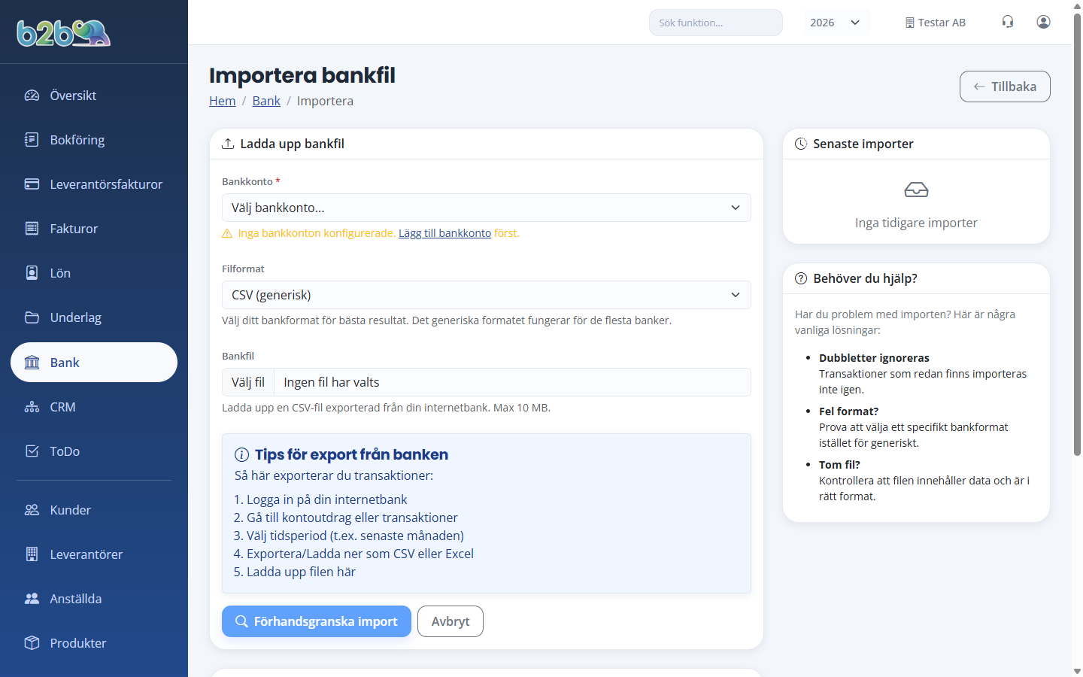Click the Sök funktion search field
1083x677 pixels.
coord(716,23)
